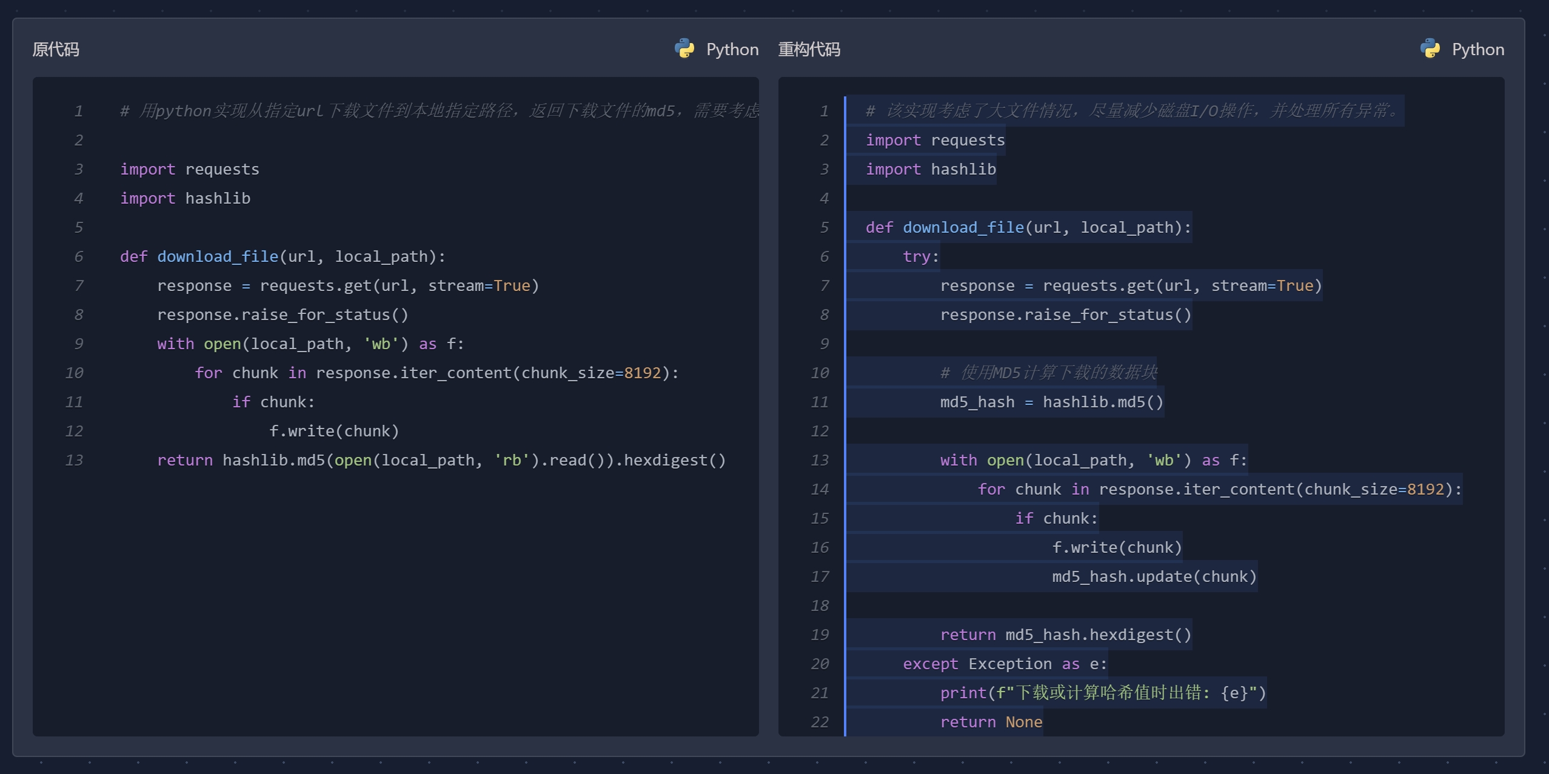Click the 原代码 panel title
Viewport: 1549px width, 774px height.
click(x=56, y=49)
